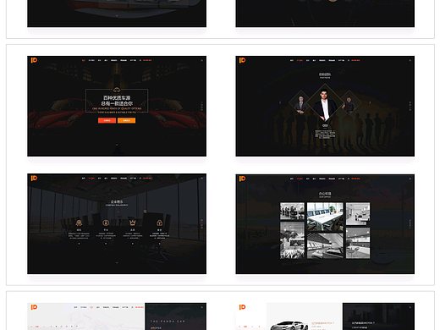Click the next arrow in the team carousel
This screenshot has height=330, width=440.
click(370, 102)
